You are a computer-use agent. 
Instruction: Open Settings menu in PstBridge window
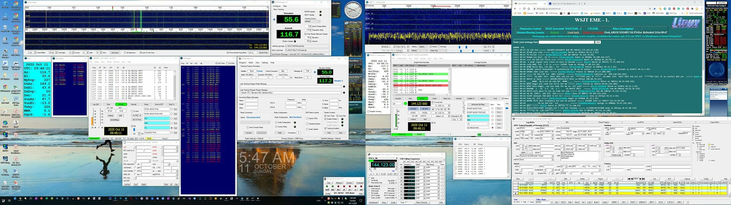click(265, 63)
